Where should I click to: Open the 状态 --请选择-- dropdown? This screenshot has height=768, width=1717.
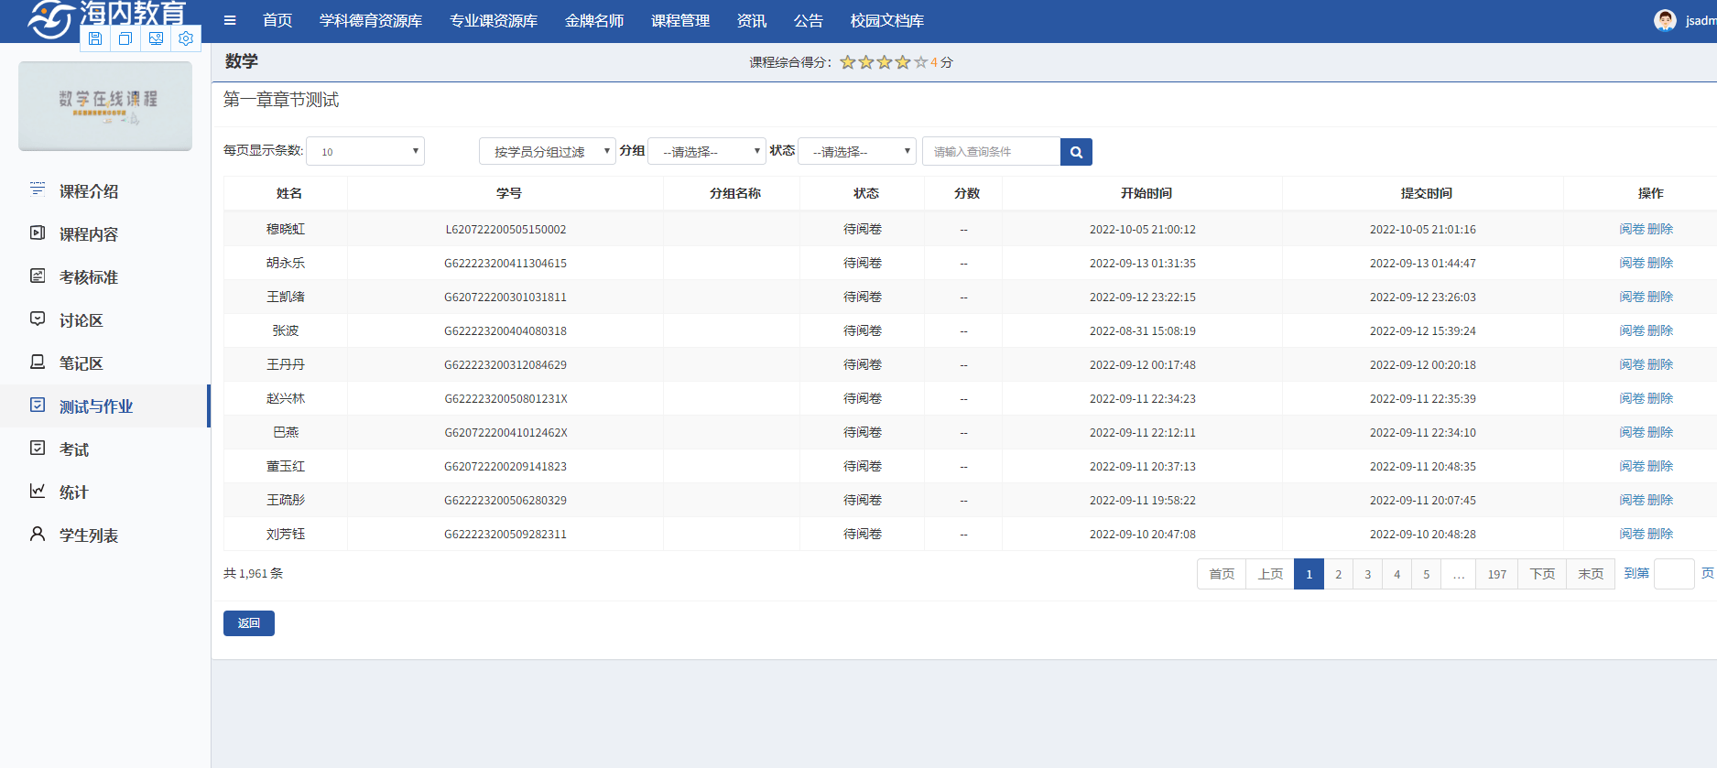tap(857, 151)
